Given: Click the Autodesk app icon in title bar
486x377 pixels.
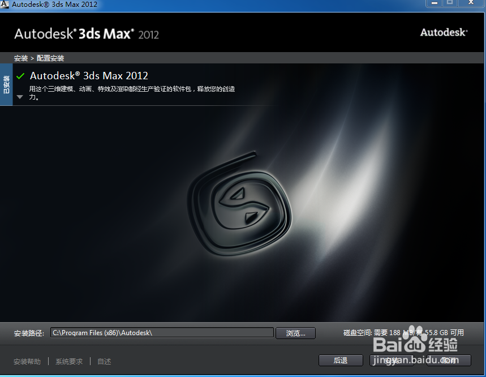Looking at the screenshot, I should click(x=5, y=4).
